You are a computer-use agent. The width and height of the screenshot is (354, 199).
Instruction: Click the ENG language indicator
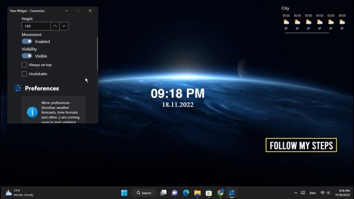[x=313, y=193]
